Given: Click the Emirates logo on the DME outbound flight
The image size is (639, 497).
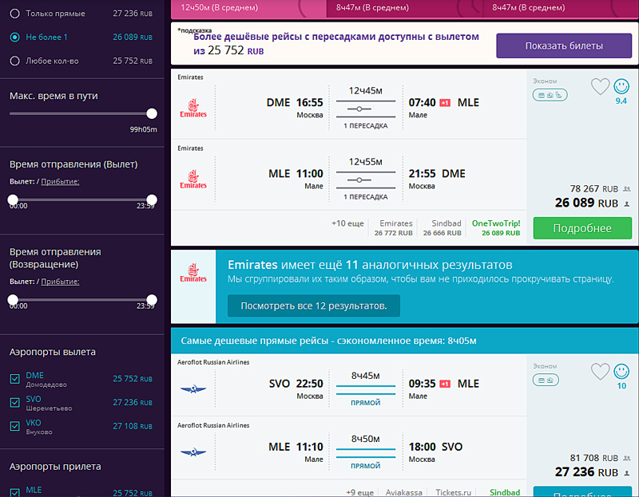Looking at the screenshot, I should click(193, 108).
